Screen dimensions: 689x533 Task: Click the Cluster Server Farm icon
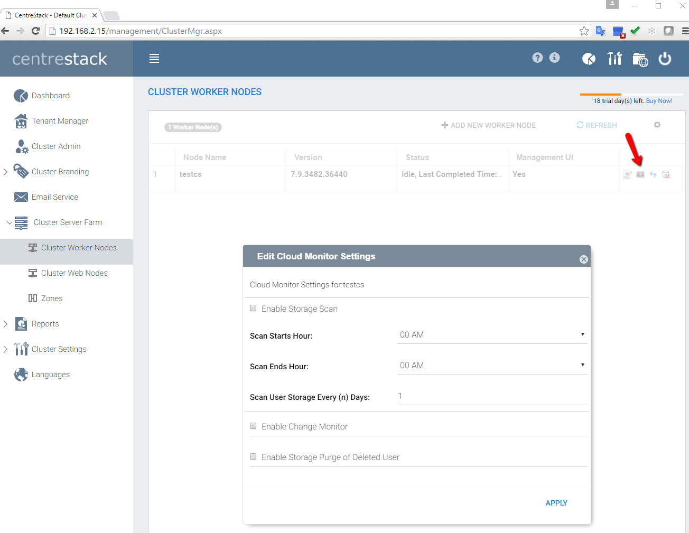pyautogui.click(x=21, y=223)
